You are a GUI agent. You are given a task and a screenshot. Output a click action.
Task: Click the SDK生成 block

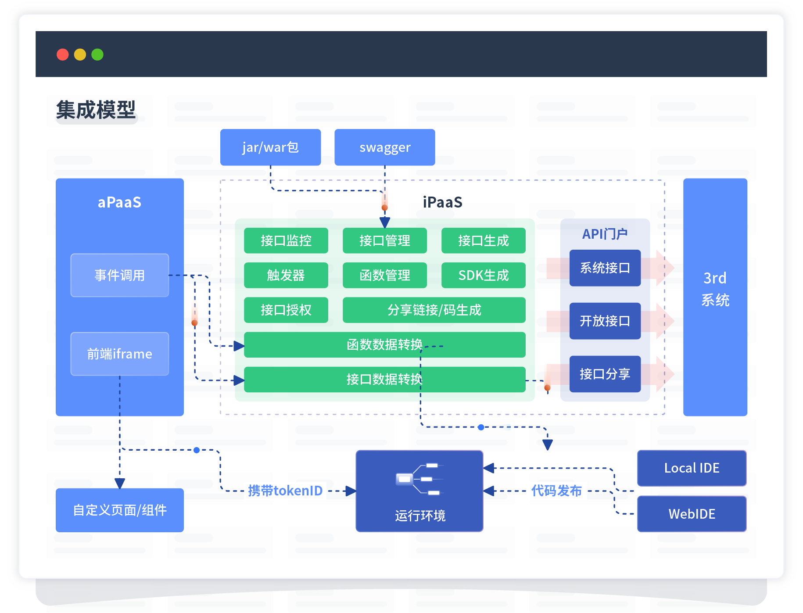pyautogui.click(x=483, y=275)
